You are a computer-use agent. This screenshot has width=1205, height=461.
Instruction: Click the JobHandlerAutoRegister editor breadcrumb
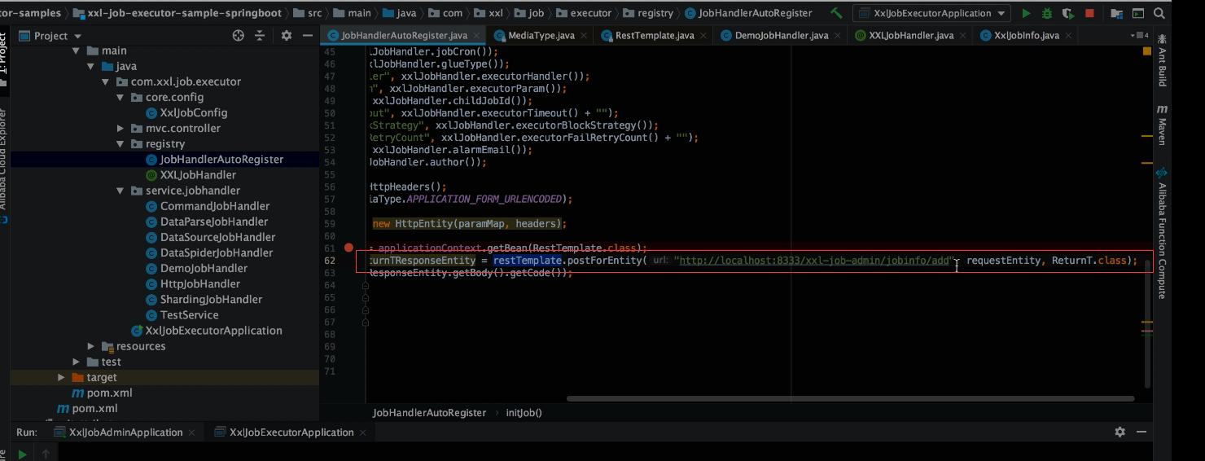point(429,413)
